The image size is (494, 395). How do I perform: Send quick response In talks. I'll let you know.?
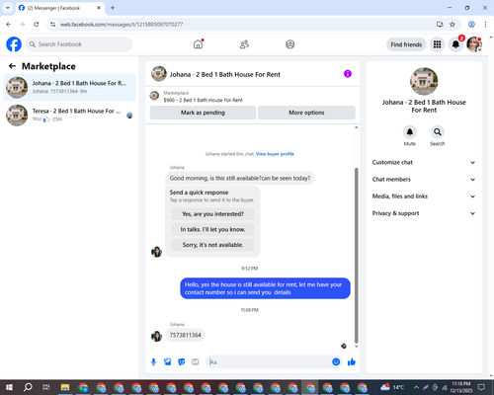(212, 229)
